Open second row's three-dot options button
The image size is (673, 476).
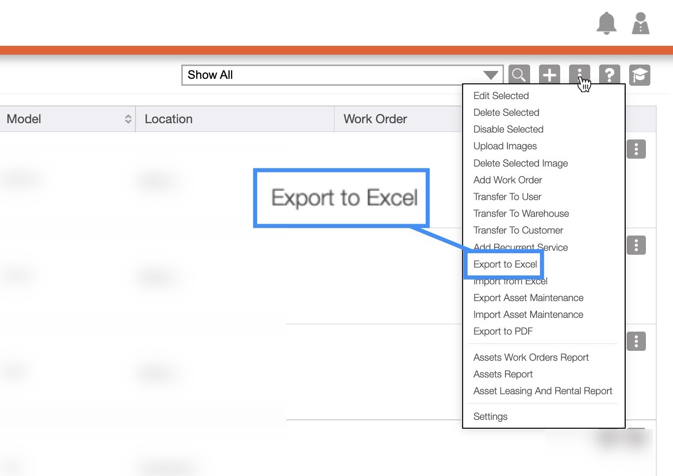(x=636, y=245)
